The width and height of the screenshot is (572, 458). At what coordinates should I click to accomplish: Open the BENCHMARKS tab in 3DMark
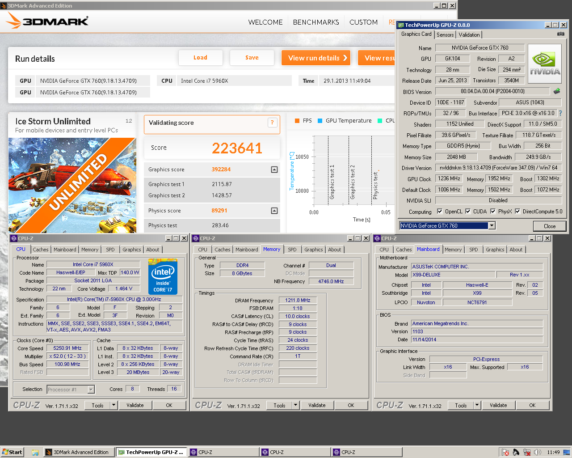point(316,22)
